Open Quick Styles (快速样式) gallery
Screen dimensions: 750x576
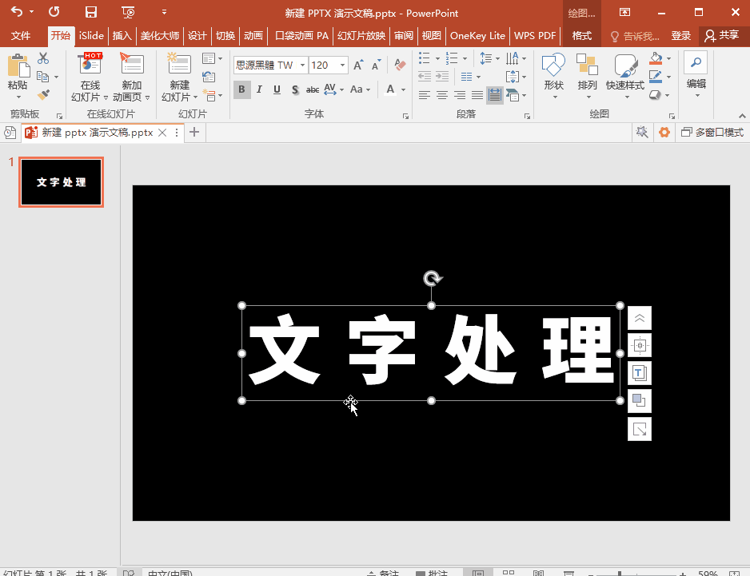625,76
